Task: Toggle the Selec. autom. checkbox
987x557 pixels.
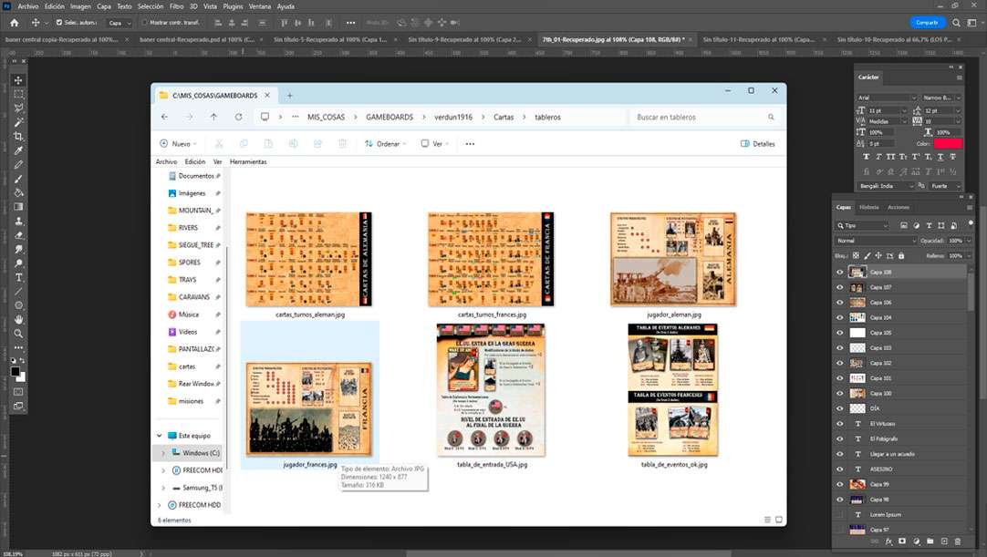Action: [59, 23]
